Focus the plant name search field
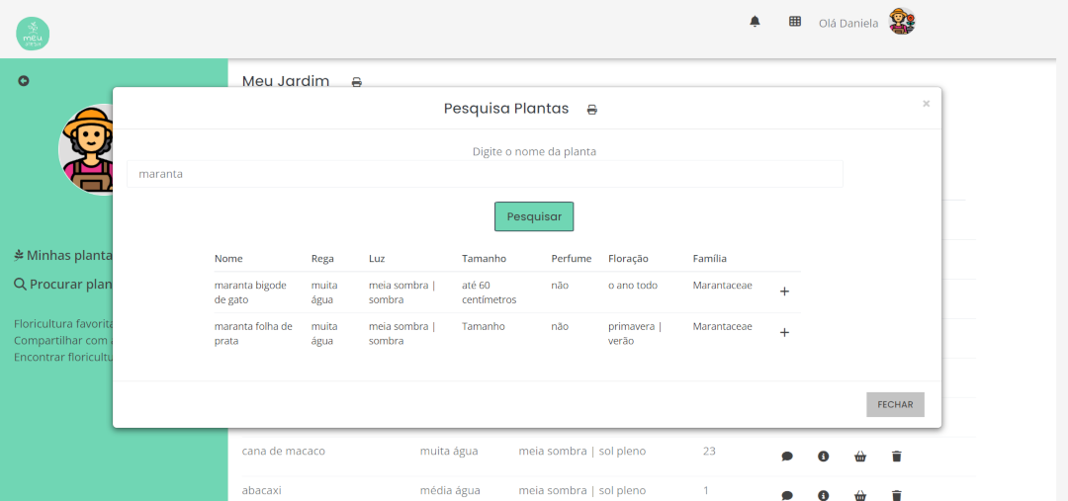 pos(485,174)
